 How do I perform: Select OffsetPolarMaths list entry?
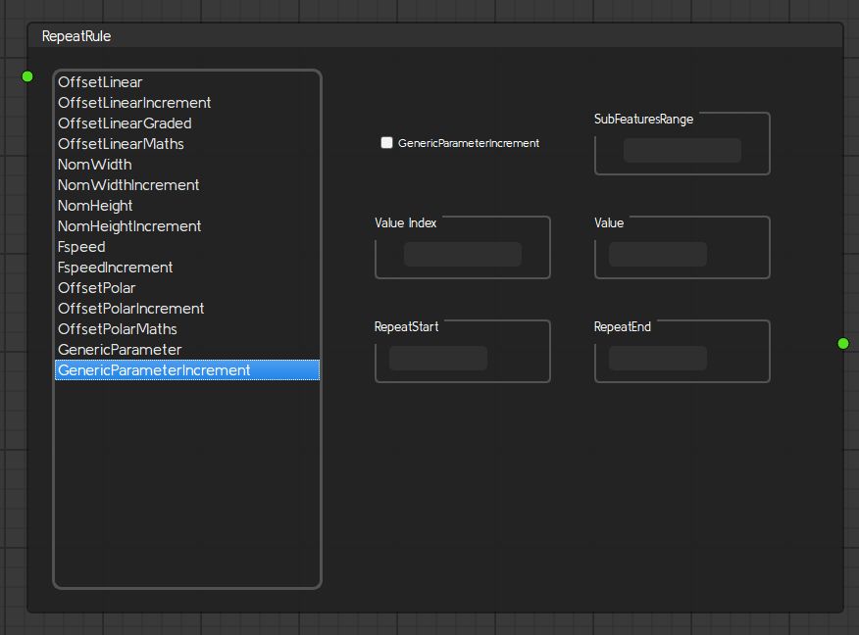click(x=187, y=329)
